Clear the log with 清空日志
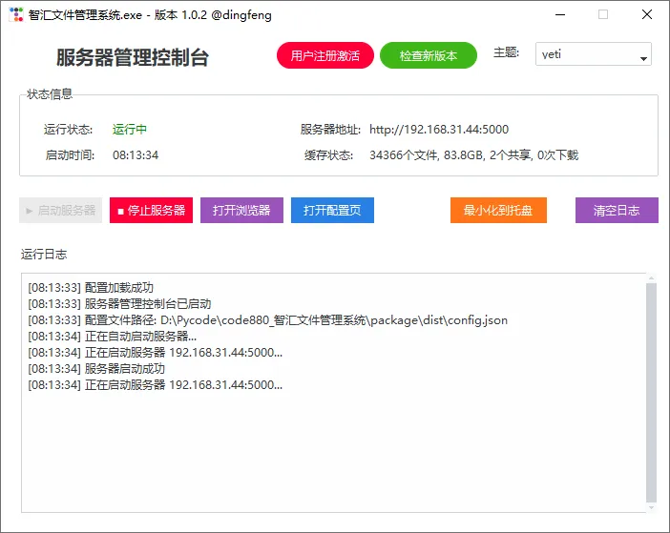670x533 pixels. (617, 211)
